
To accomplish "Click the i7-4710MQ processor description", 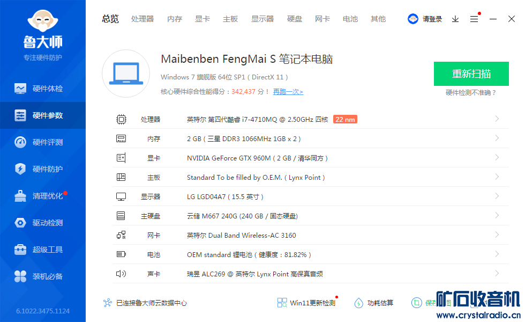I will [x=258, y=119].
